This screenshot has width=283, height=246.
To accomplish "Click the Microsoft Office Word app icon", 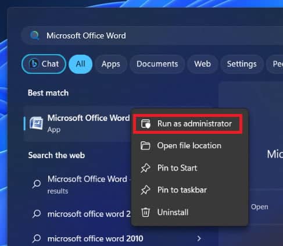I will coord(36,123).
